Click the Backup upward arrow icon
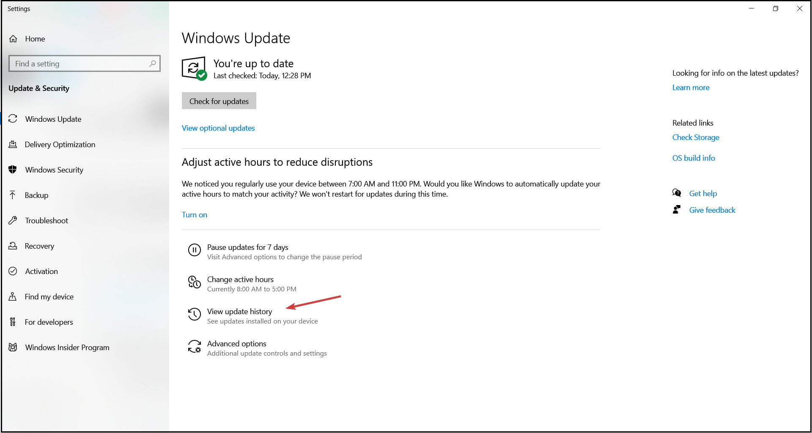Screen dimensions: 812x433 click(13, 195)
